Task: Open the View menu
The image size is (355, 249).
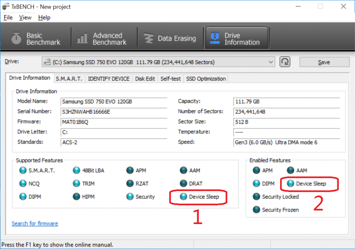Action: (25, 17)
